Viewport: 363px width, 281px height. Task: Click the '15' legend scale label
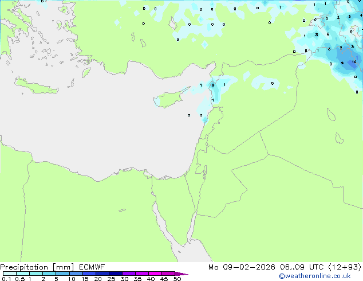coord(85,279)
